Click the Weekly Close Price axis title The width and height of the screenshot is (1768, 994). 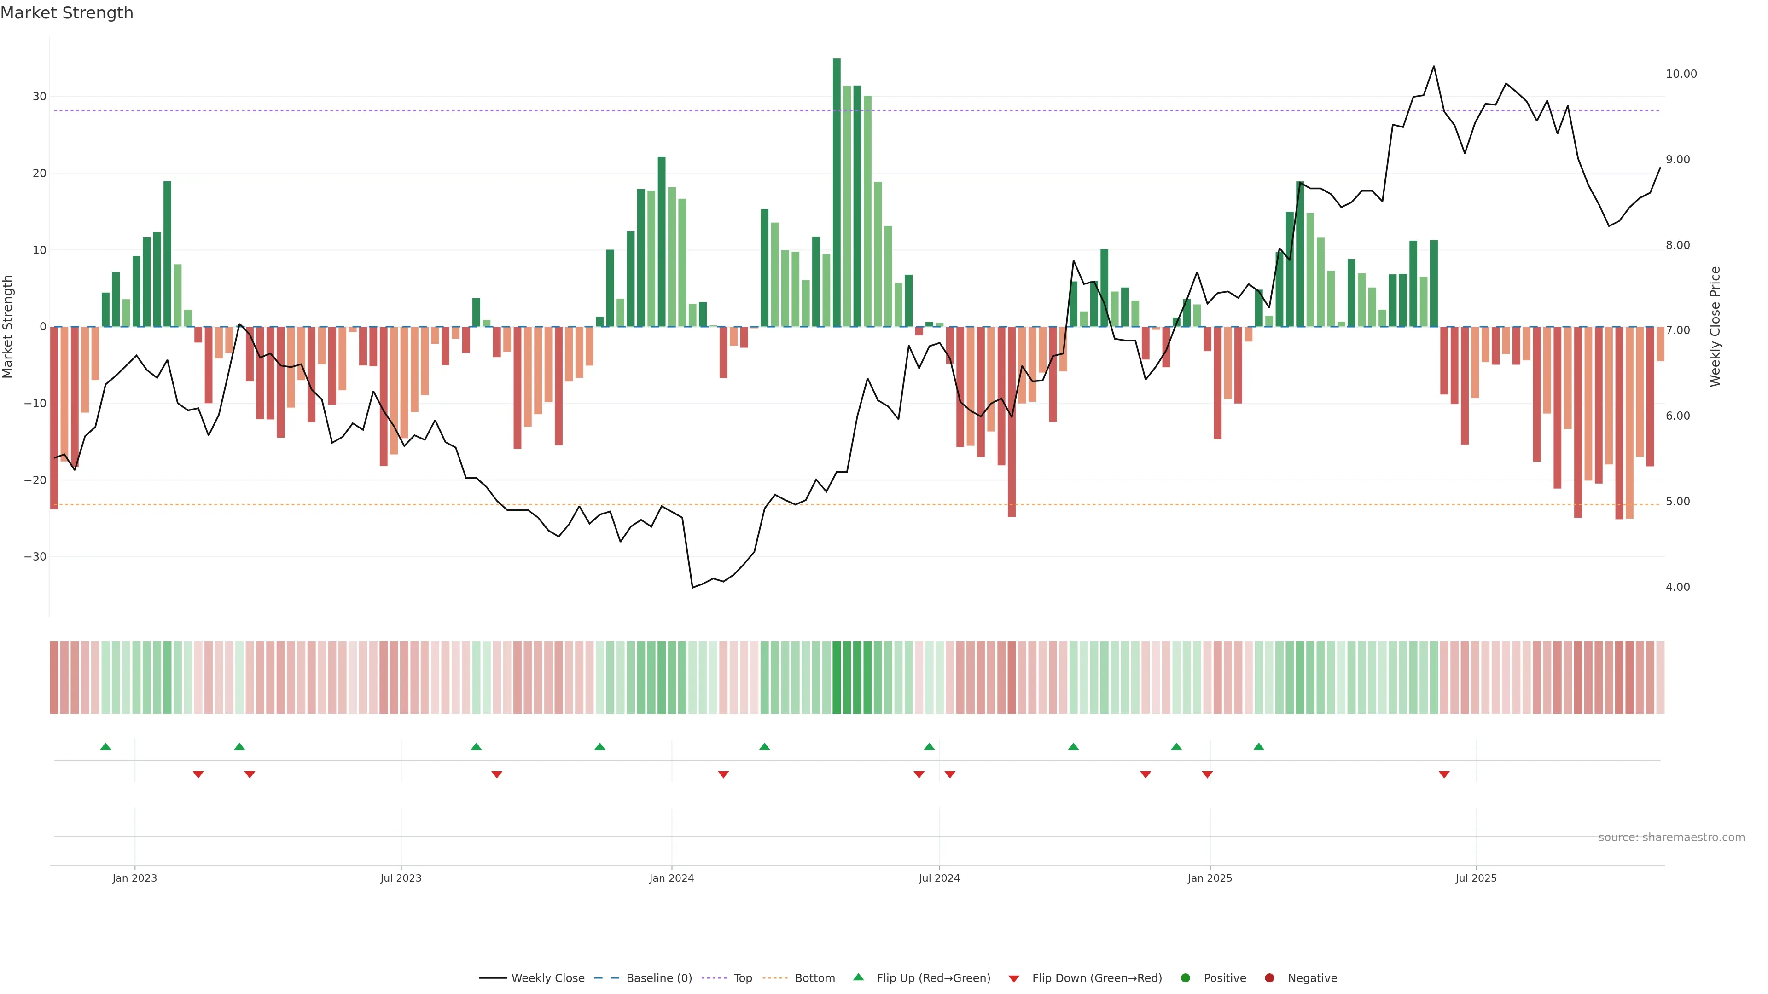1716,327
